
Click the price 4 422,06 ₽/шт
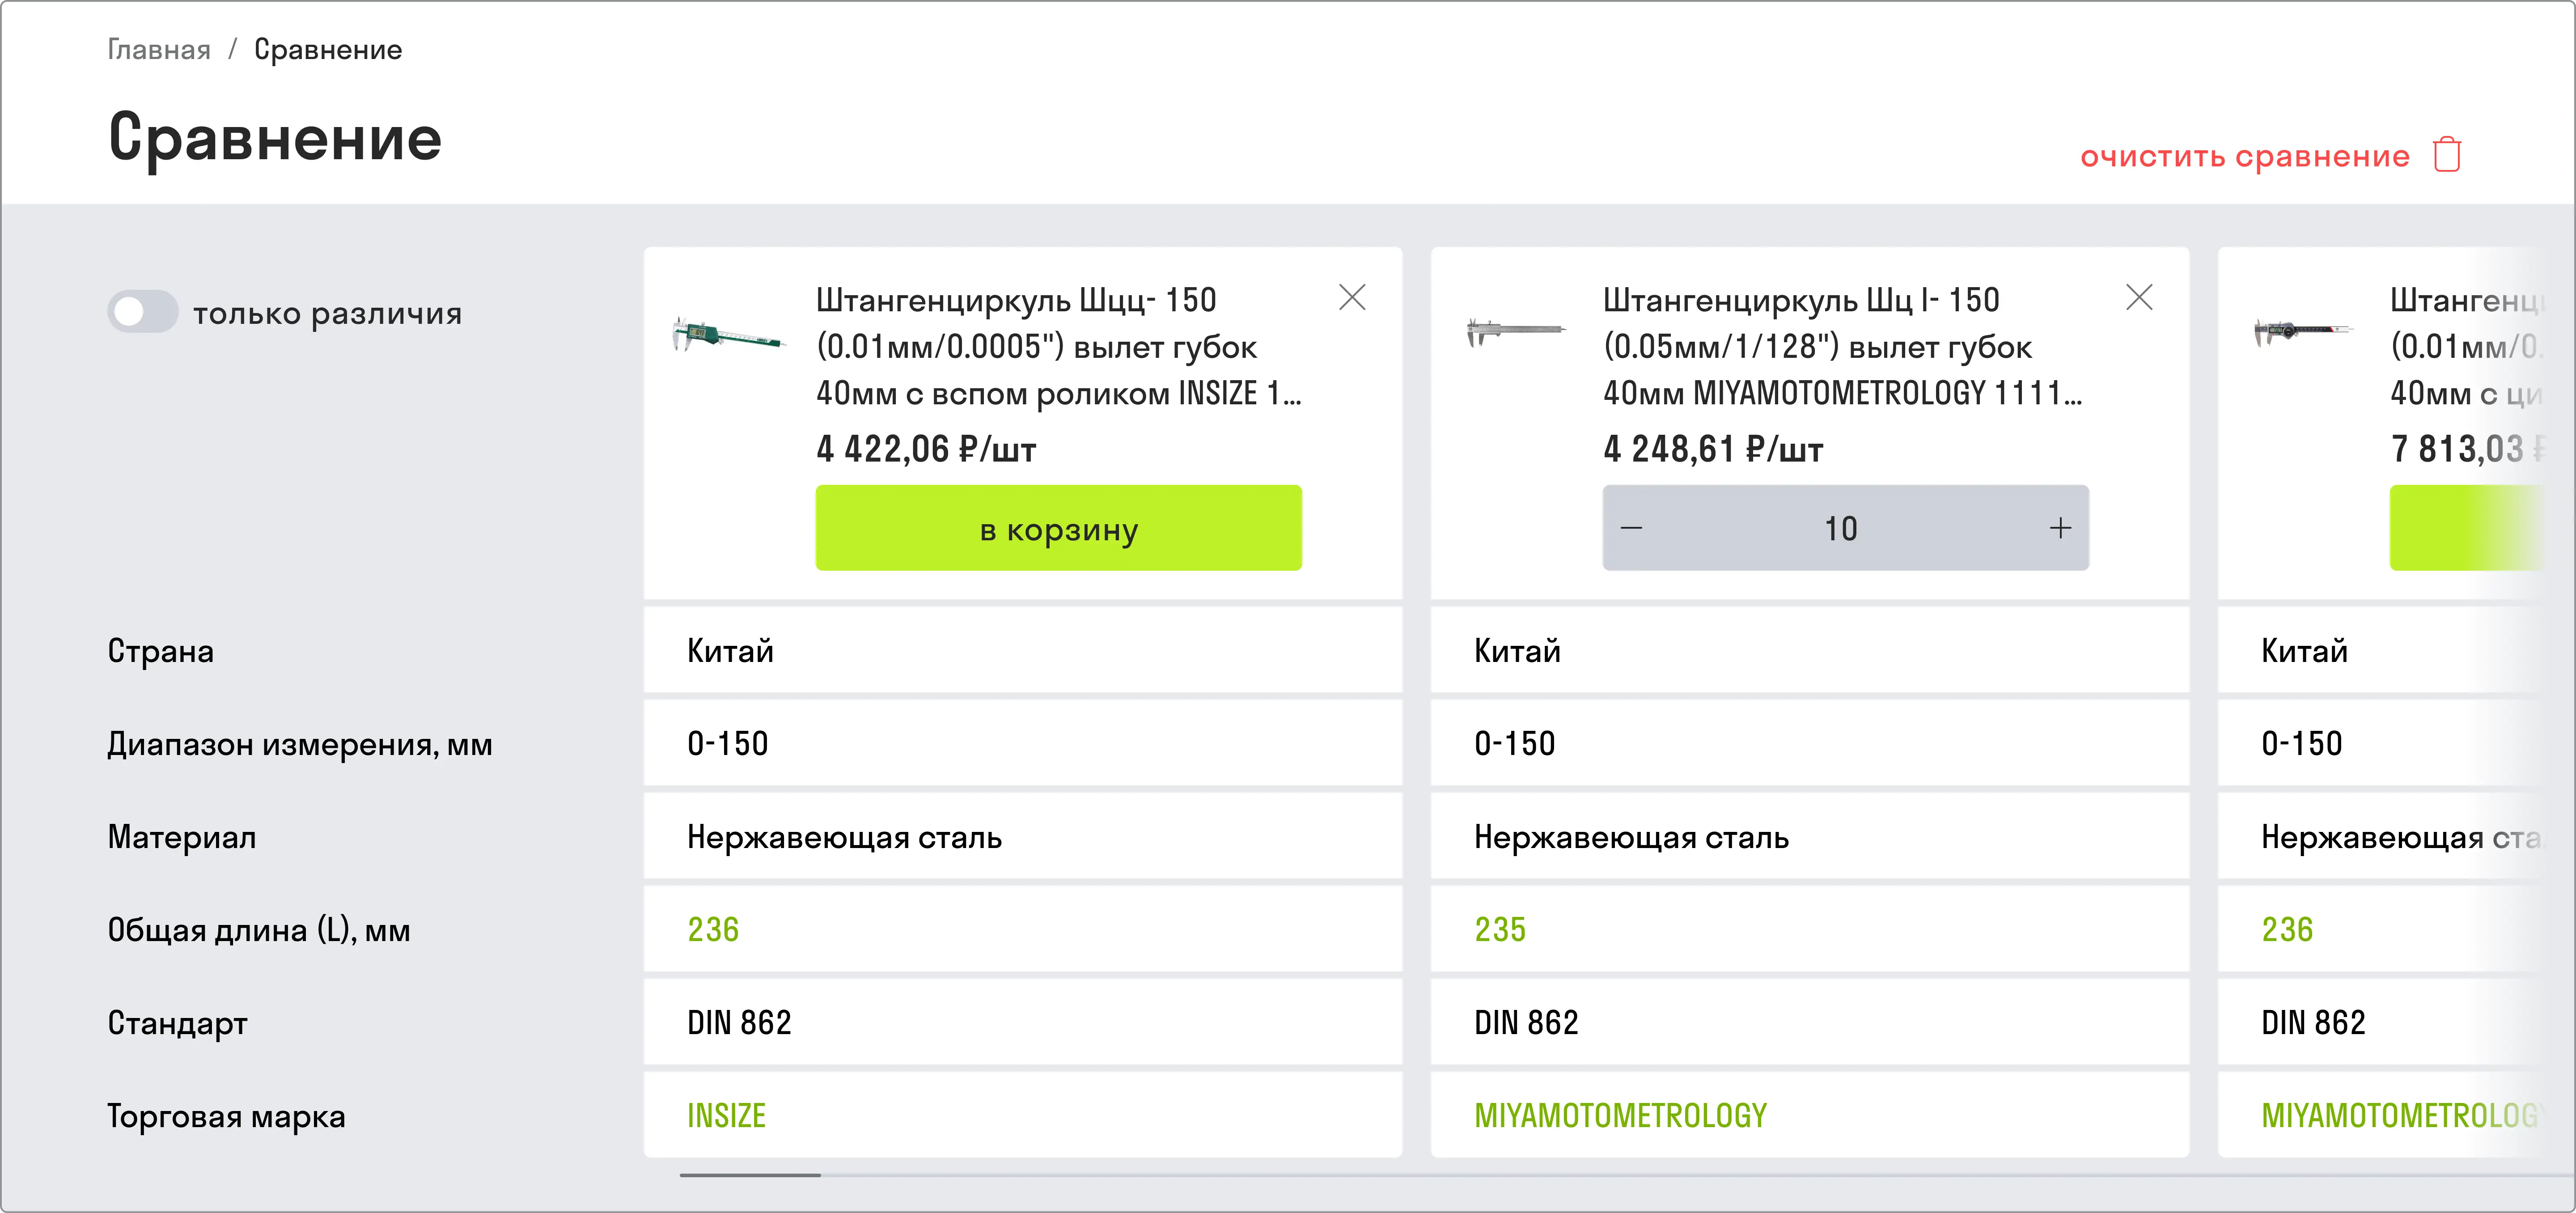click(x=926, y=449)
